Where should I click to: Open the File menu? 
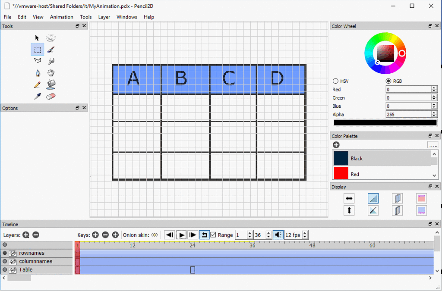click(x=8, y=17)
